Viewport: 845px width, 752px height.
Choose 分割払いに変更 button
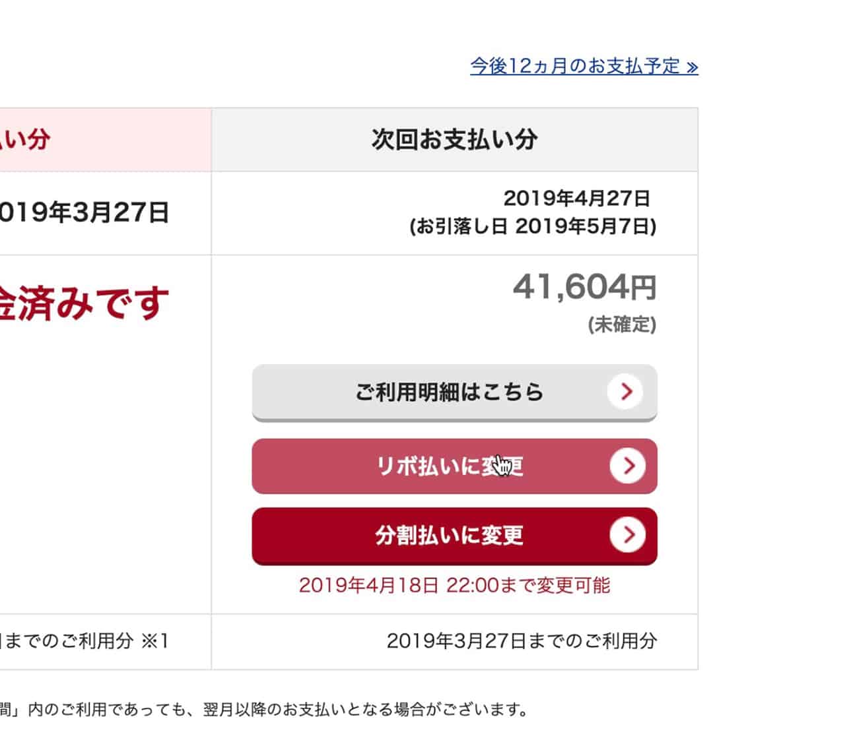tap(454, 536)
